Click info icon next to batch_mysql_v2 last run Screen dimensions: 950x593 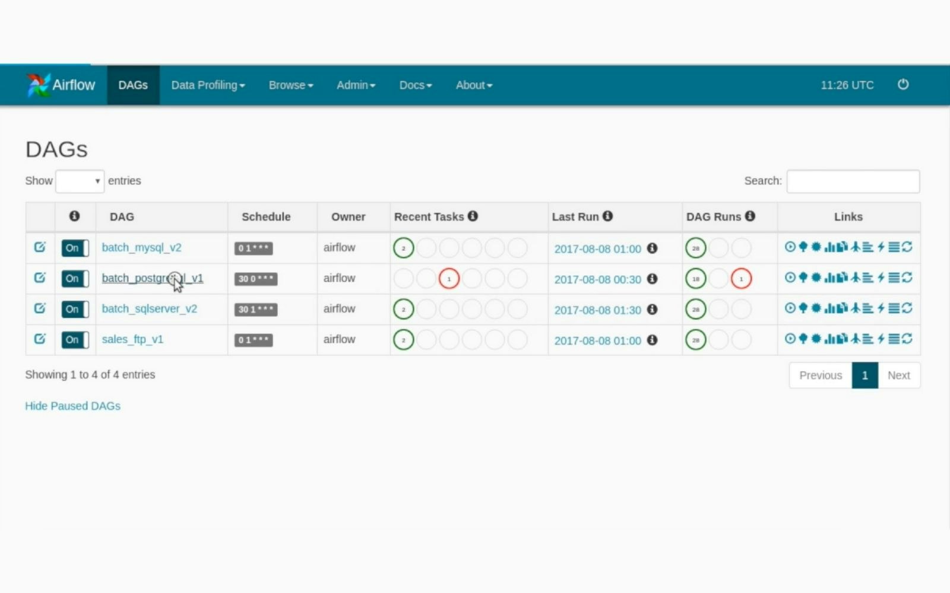(x=652, y=248)
